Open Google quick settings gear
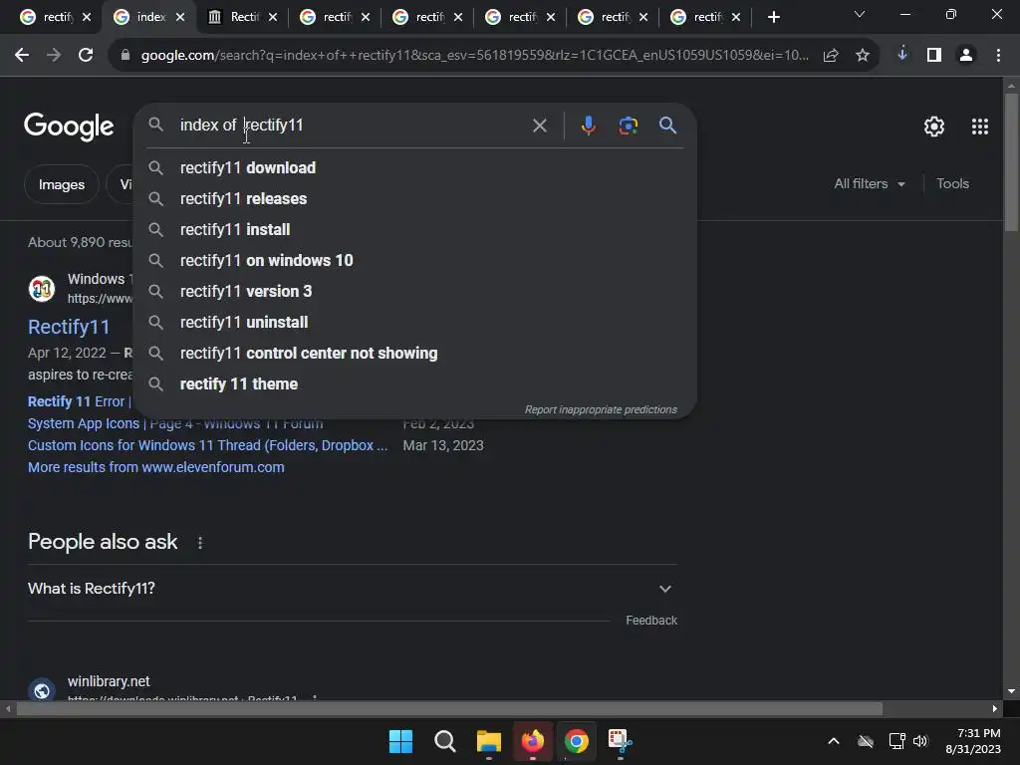Image resolution: width=1020 pixels, height=765 pixels. point(934,127)
